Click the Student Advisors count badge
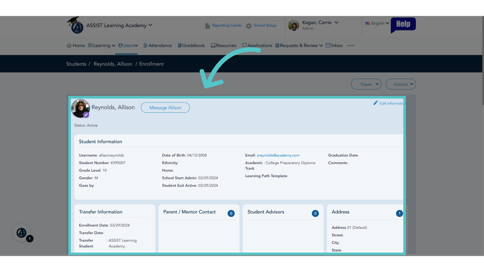 315,213
